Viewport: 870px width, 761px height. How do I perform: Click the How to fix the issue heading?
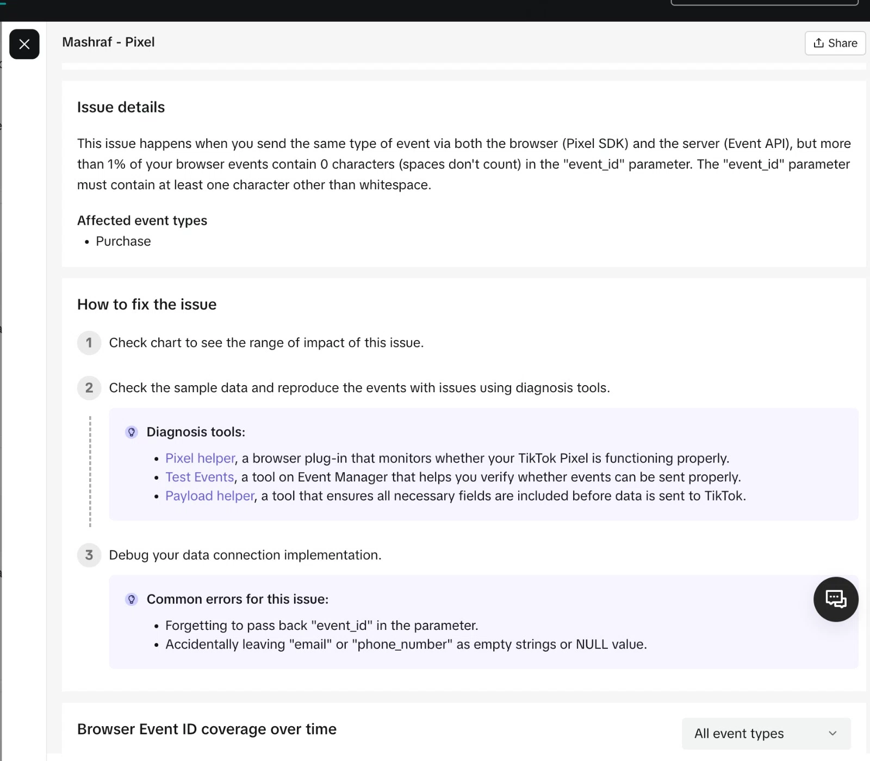click(x=147, y=304)
